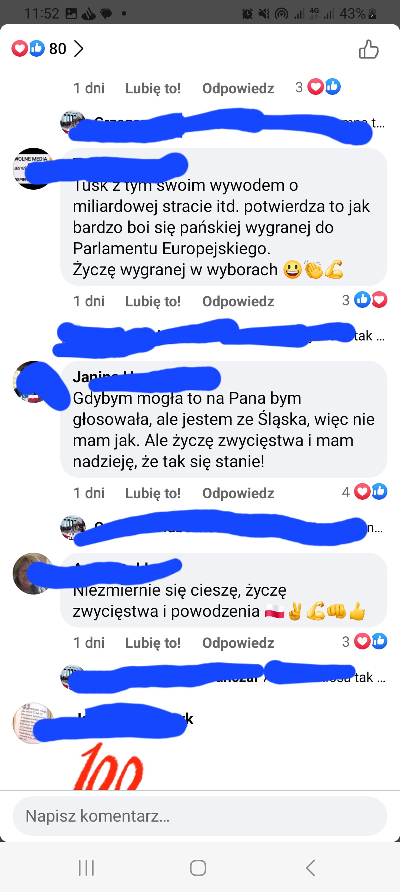The height and width of the screenshot is (892, 400).
Task: View the 3 reactions on the Tusk comment
Action: point(364,300)
